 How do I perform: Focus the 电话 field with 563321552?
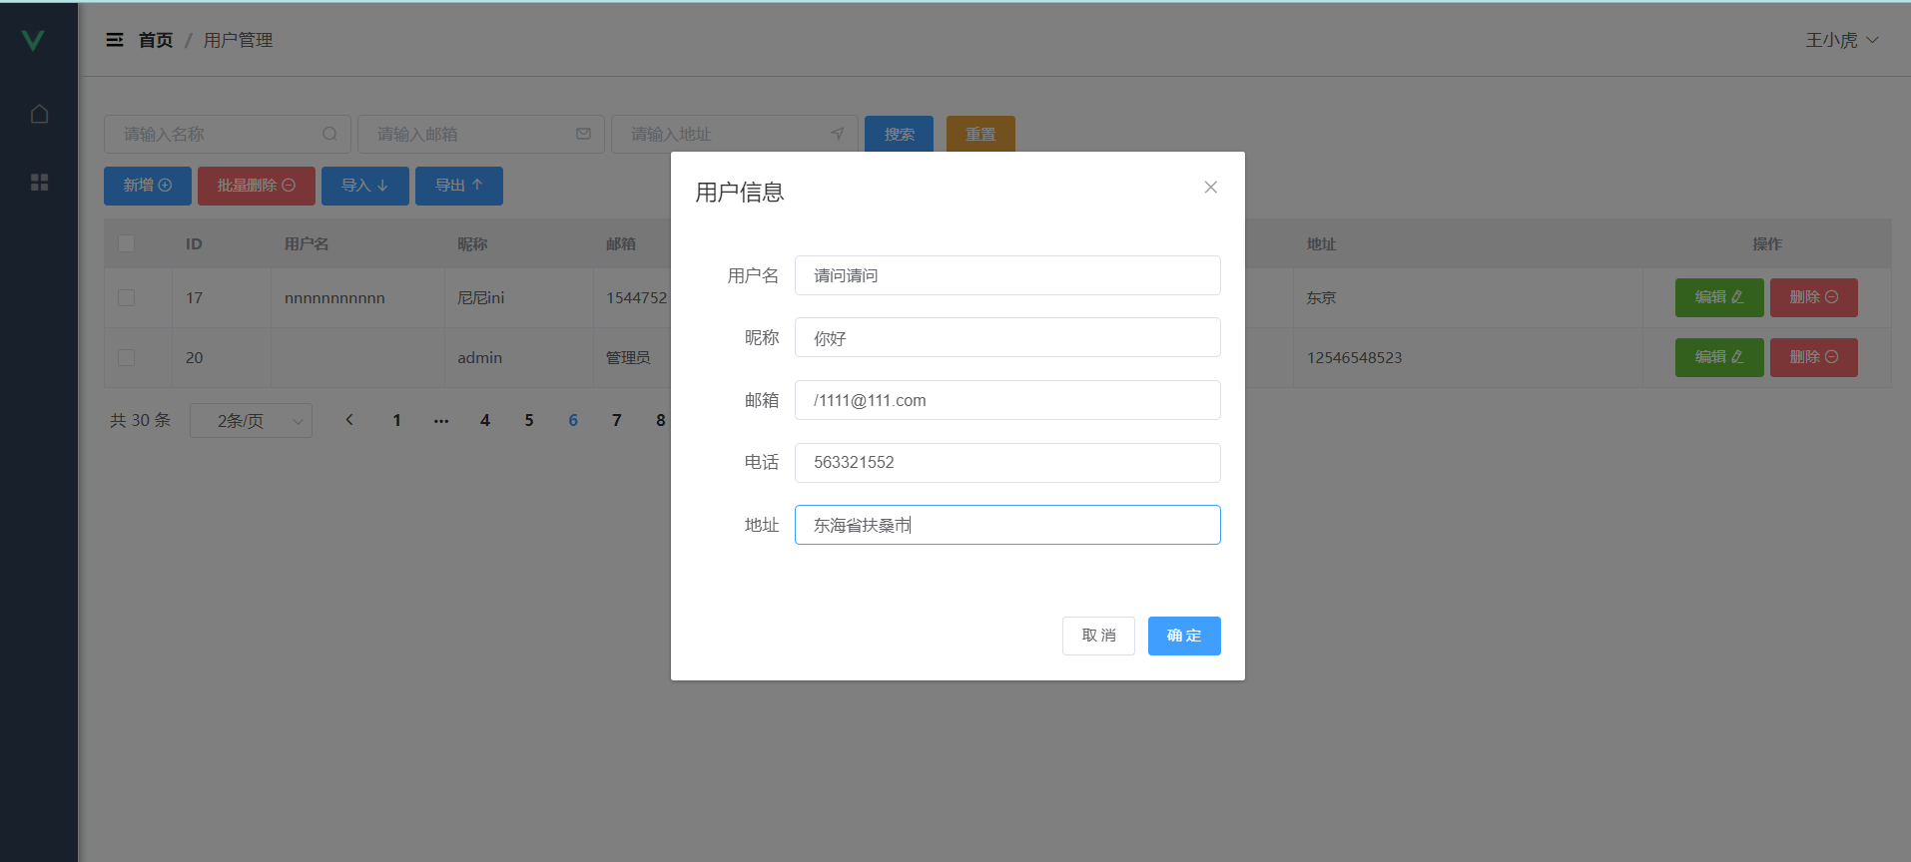coord(1007,463)
